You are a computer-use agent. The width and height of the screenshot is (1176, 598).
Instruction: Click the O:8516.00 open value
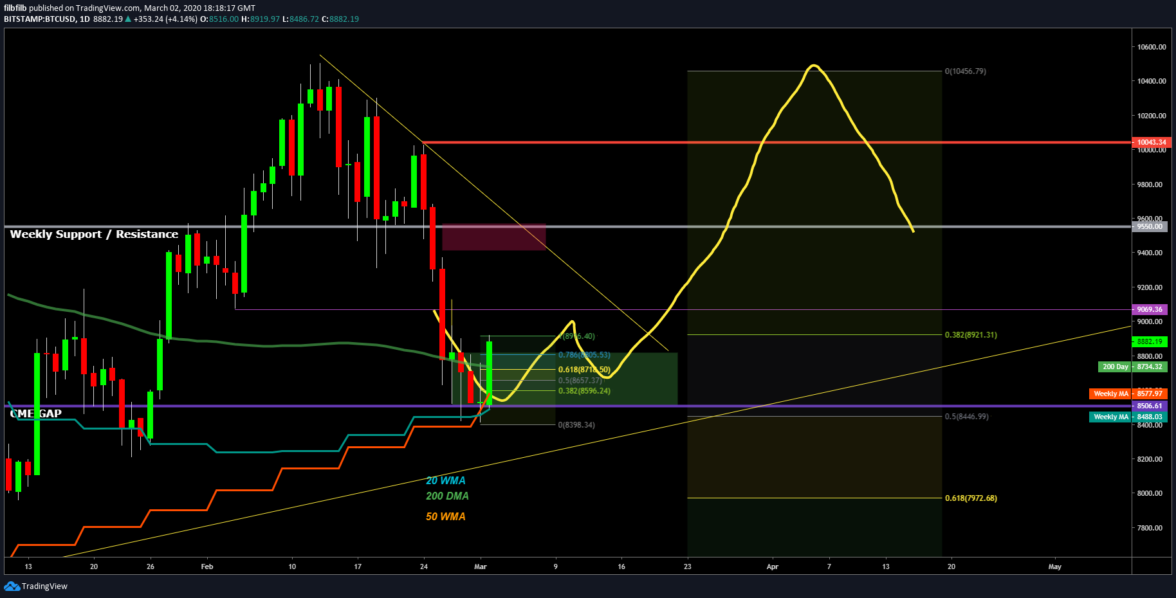(x=219, y=19)
